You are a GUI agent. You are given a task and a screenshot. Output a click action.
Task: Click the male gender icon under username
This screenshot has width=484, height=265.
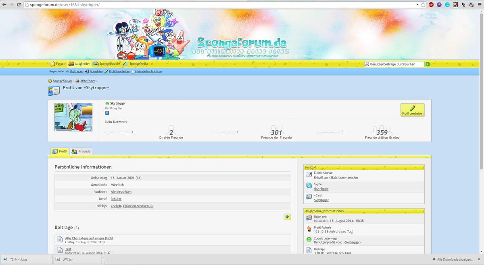[107, 113]
